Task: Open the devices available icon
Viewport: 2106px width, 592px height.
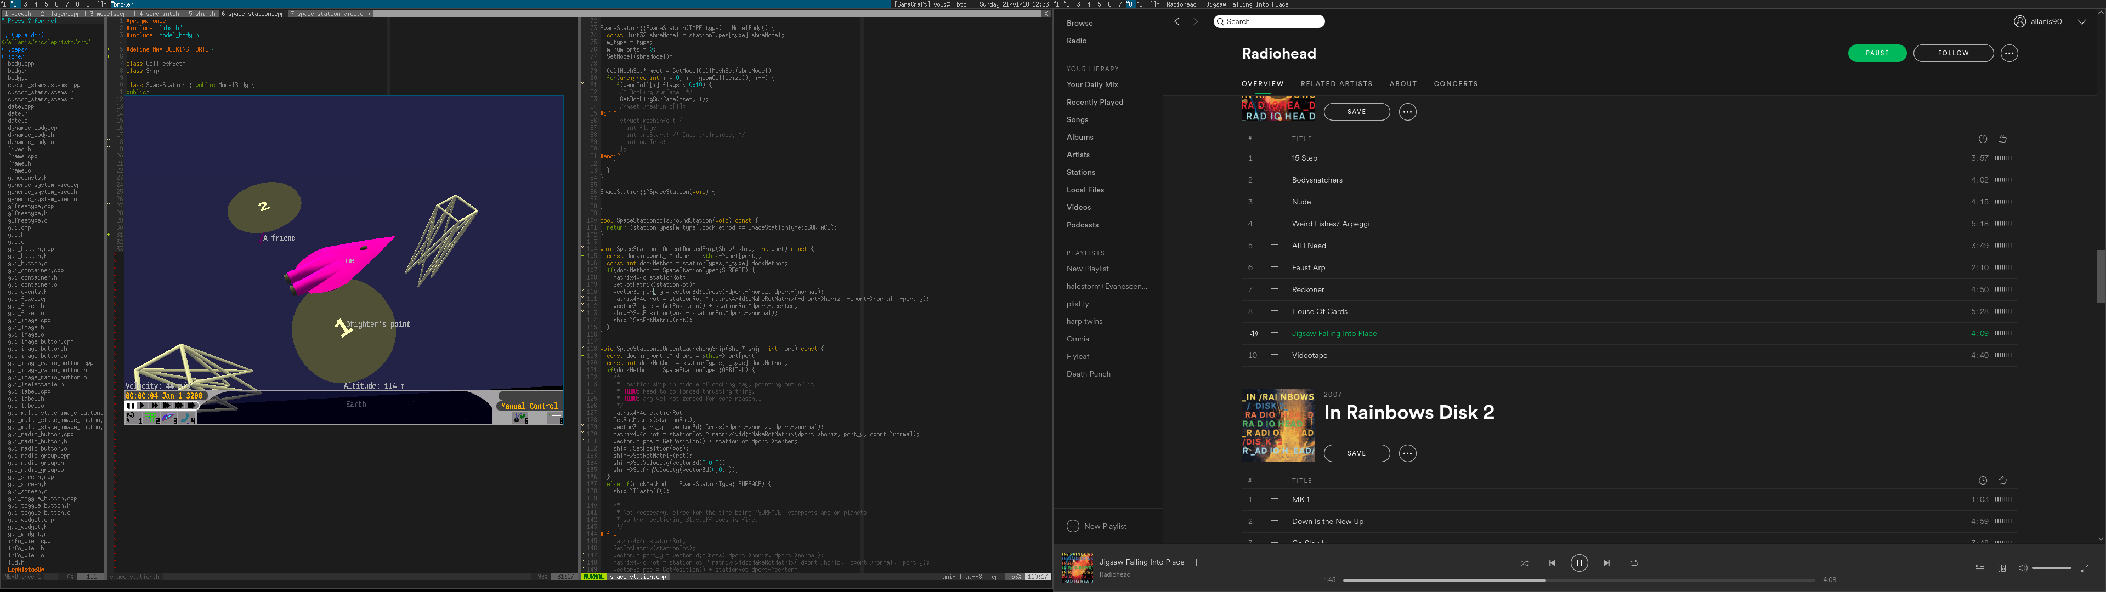Action: click(2001, 568)
